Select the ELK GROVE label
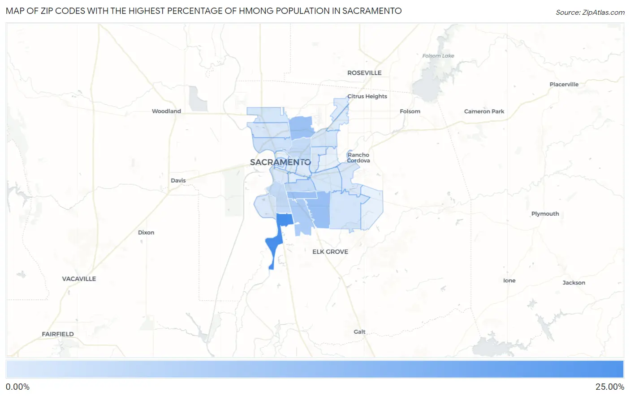630x396 pixels. [x=330, y=252]
